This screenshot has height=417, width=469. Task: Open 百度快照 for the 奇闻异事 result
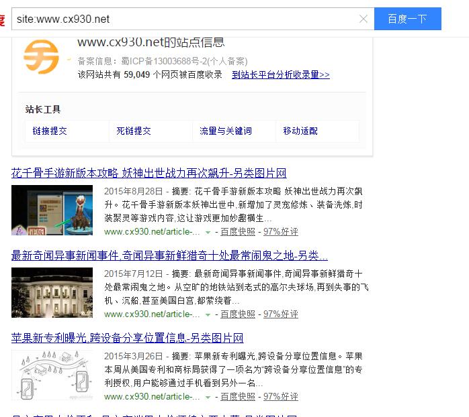238,314
